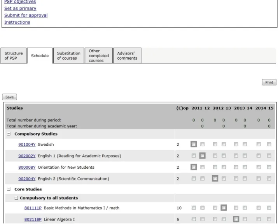The image size is (278, 224).
Task: Open Substitution of courses tab
Action: tap(68, 56)
